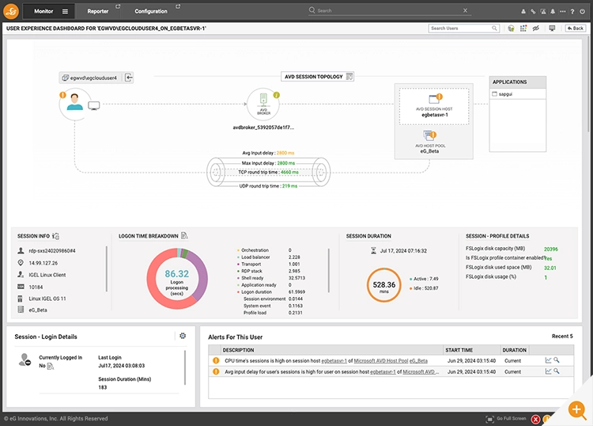This screenshot has height=426, width=593.
Task: Click the Avg input delay 2800 ms value
Action: pyautogui.click(x=285, y=153)
